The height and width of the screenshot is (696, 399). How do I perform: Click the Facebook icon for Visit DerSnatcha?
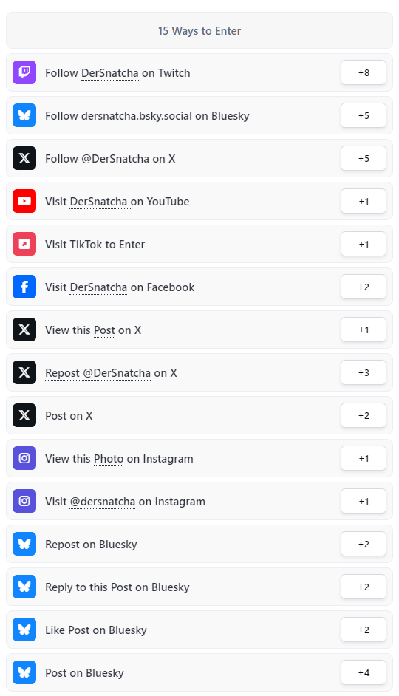tap(24, 287)
